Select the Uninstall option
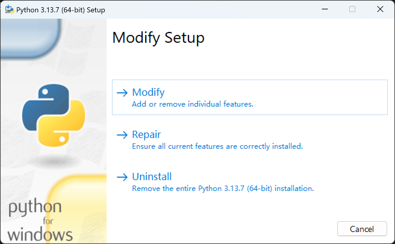 pos(152,177)
